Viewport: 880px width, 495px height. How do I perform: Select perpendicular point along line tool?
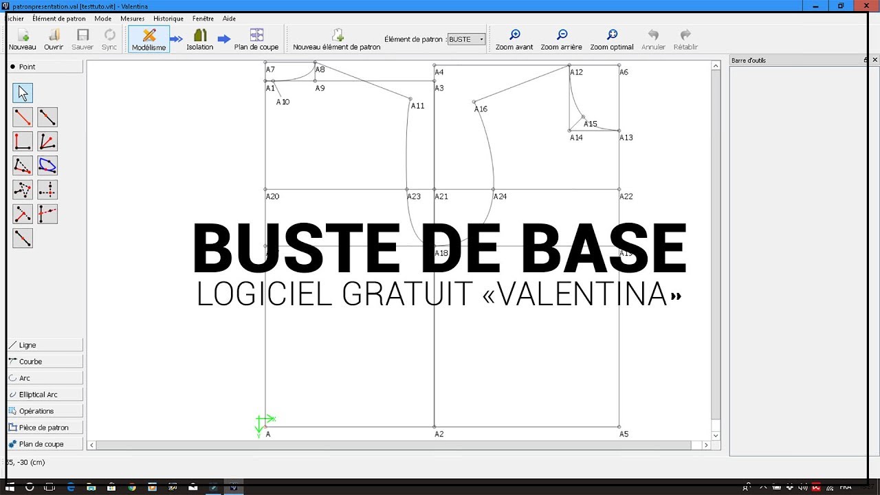point(23,214)
